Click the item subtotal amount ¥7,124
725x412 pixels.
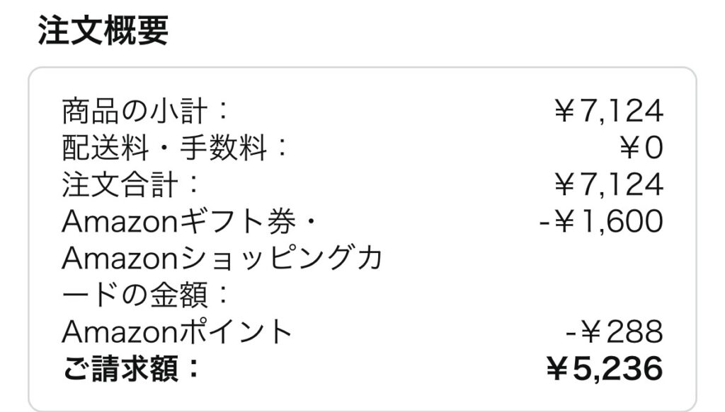(x=607, y=111)
